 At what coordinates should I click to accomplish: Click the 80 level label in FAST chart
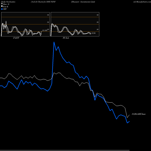[x=48, y=15]
